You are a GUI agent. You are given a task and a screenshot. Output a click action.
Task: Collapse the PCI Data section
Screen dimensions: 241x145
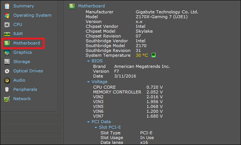(88, 122)
